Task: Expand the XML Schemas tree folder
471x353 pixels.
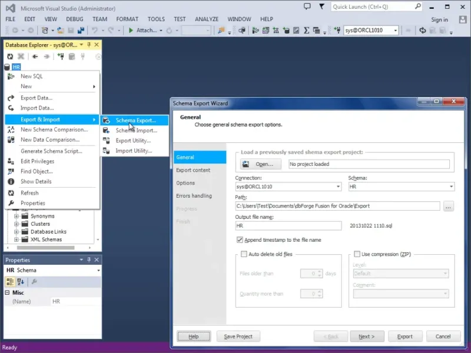Action: click(x=16, y=239)
